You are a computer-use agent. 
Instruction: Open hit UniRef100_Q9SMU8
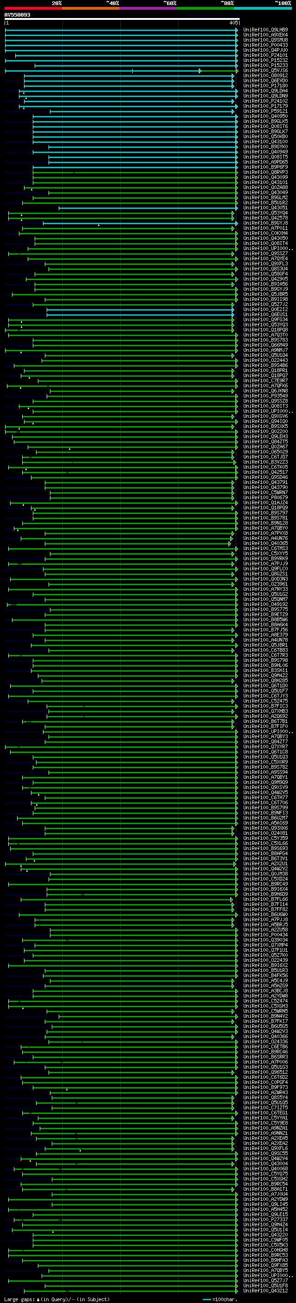click(265, 40)
